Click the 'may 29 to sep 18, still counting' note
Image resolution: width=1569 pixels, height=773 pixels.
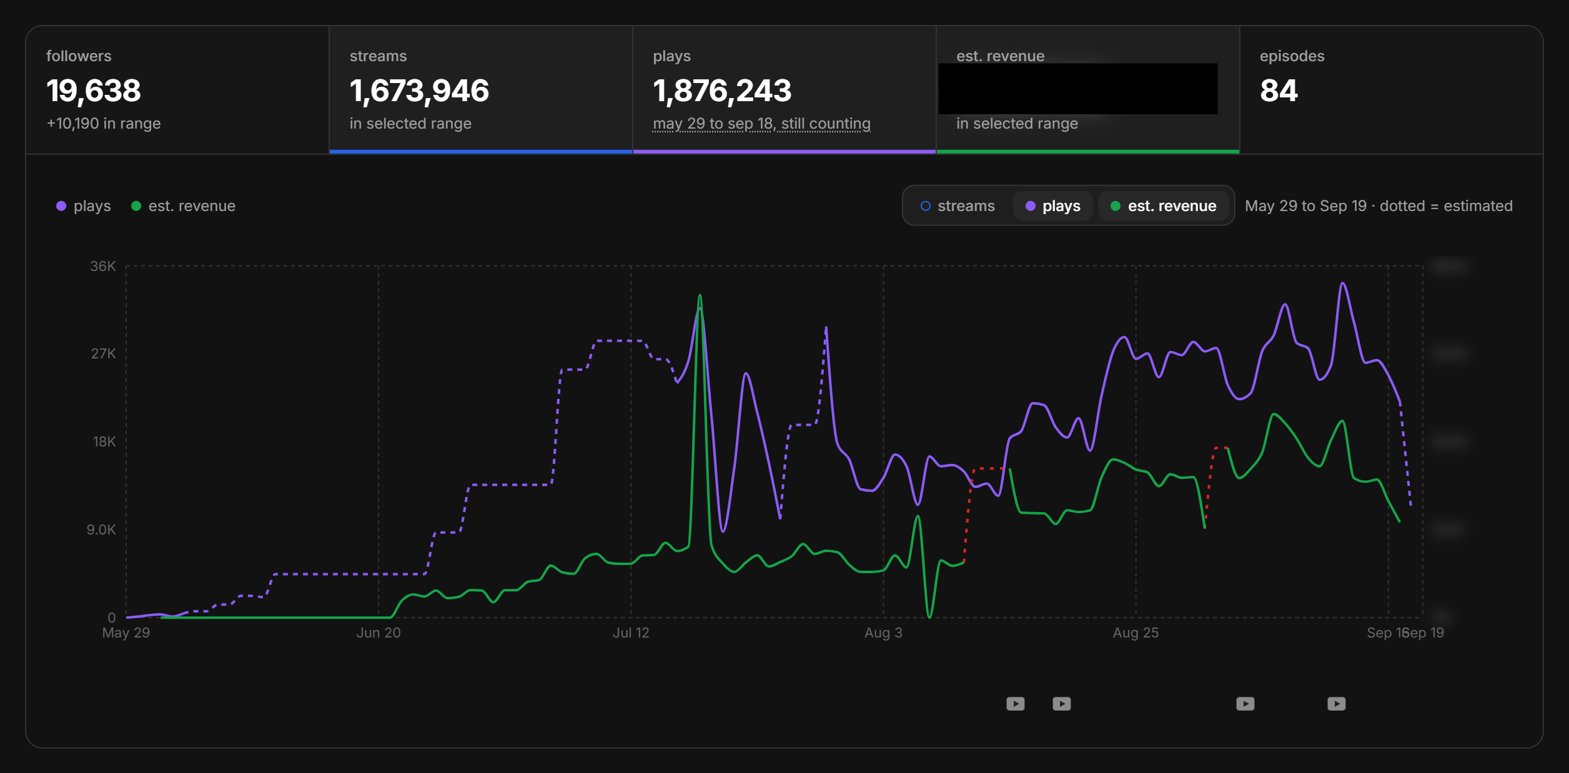761,124
